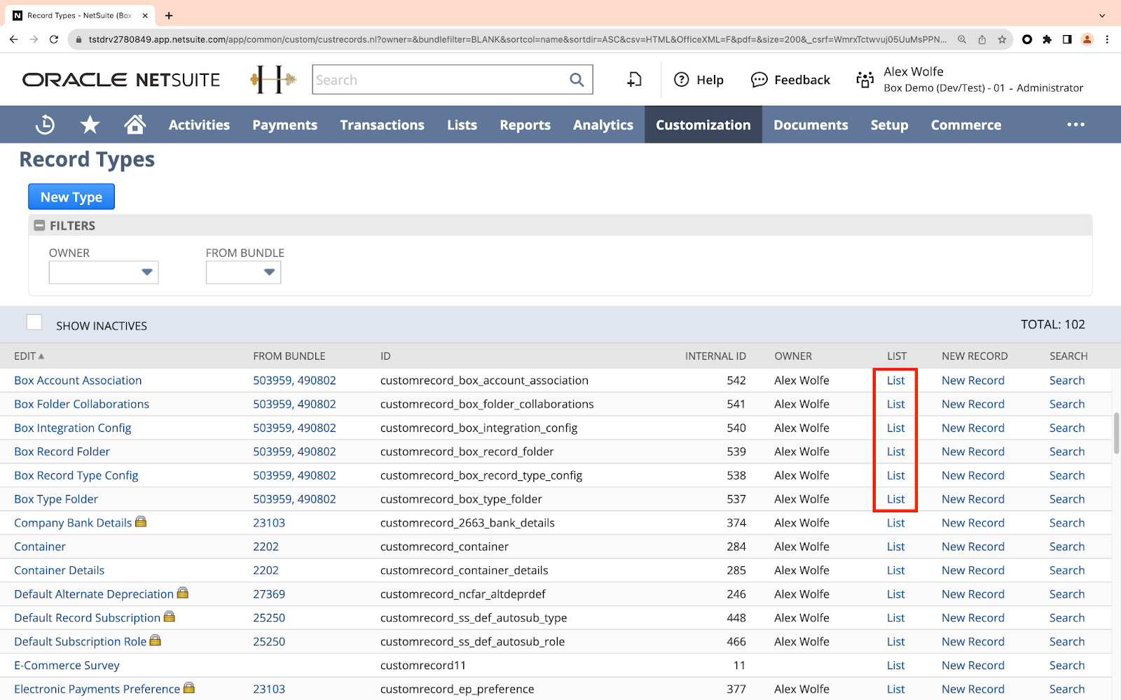
Task: Open the three-dot more menu in navigation bar
Action: pos(1075,125)
